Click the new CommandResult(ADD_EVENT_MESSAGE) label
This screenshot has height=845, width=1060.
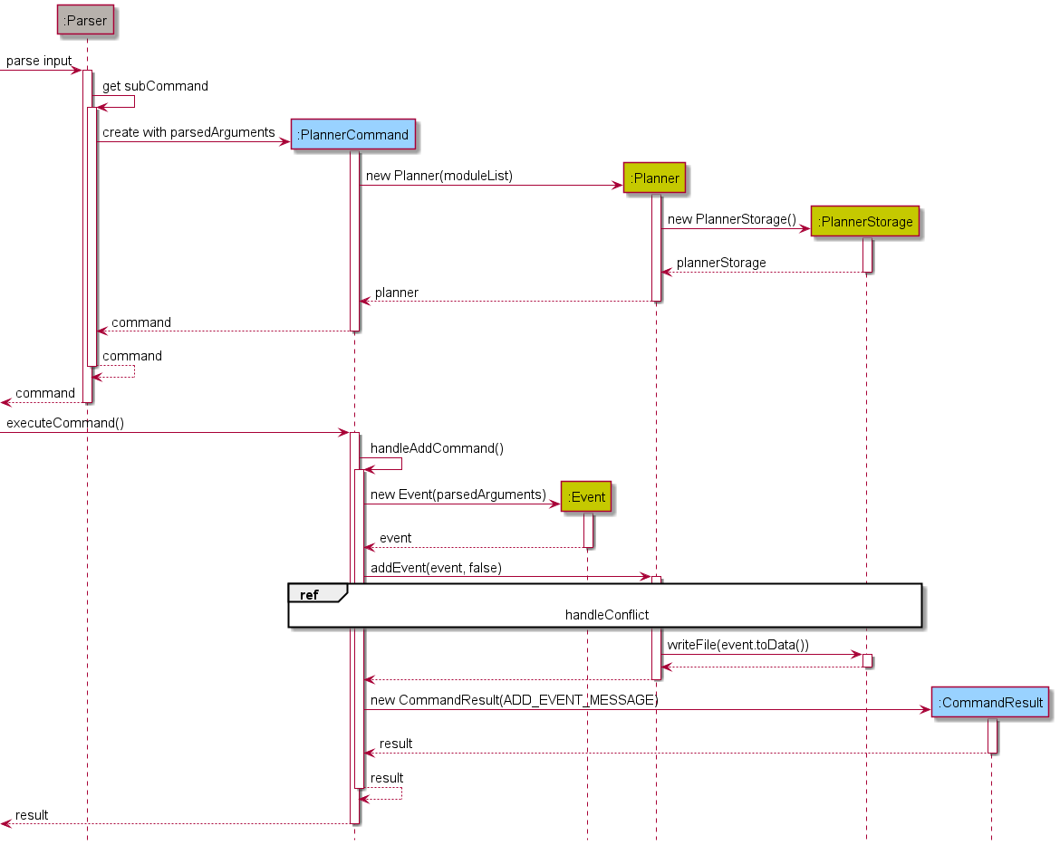[514, 700]
